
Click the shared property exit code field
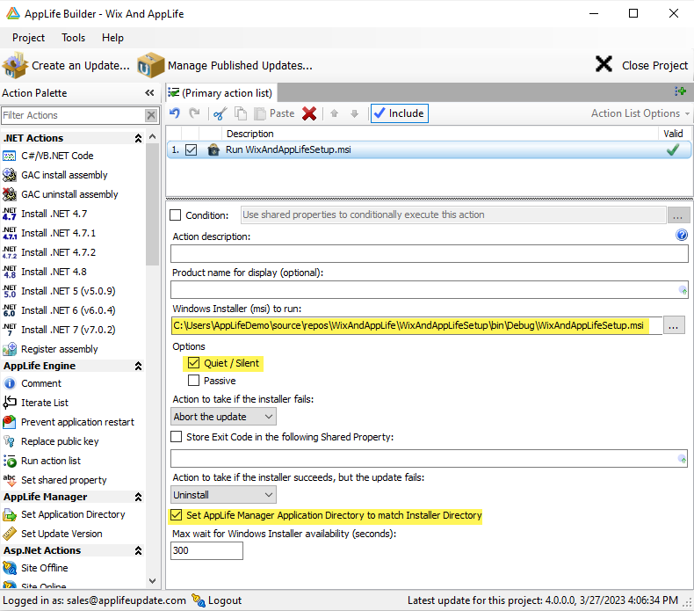coord(430,458)
